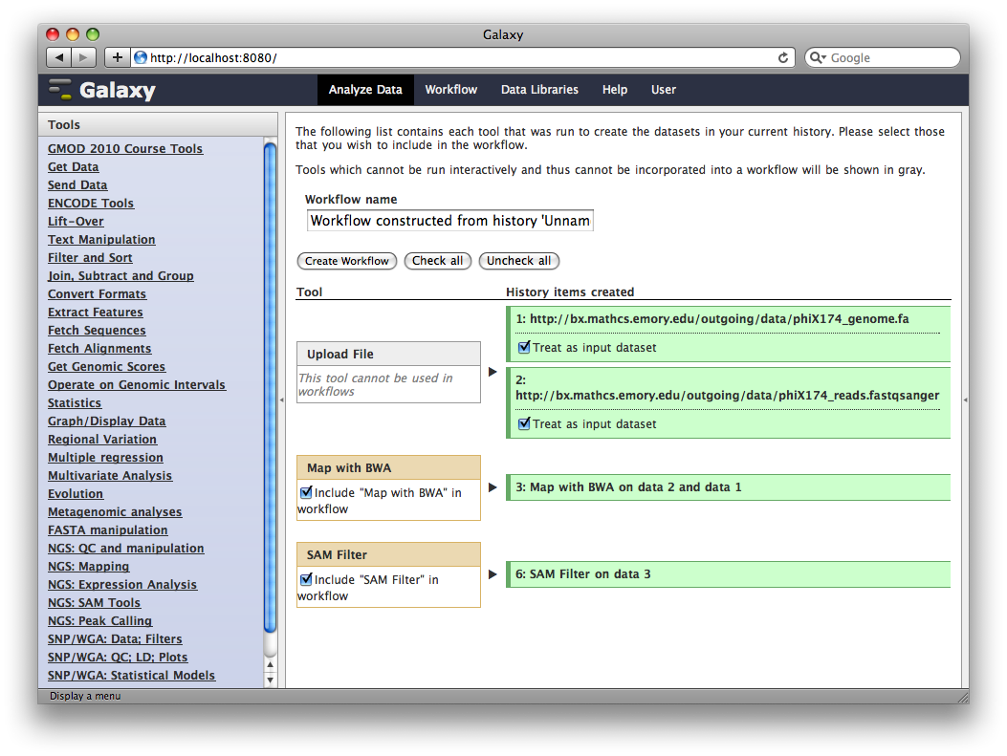Click the 'Upload File' tool header
1007x756 pixels.
pyautogui.click(x=388, y=354)
